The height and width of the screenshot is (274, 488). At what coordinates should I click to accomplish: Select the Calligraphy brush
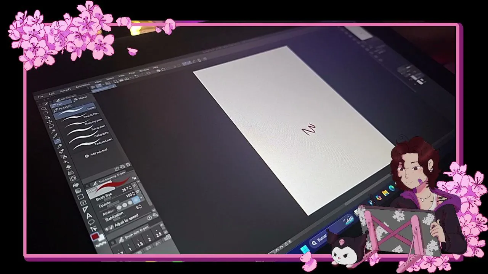point(88,138)
